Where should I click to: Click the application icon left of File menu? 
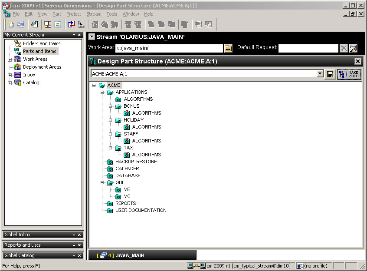[7, 14]
